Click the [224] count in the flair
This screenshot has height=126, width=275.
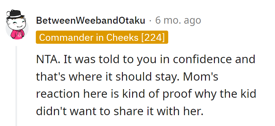coord(153,37)
